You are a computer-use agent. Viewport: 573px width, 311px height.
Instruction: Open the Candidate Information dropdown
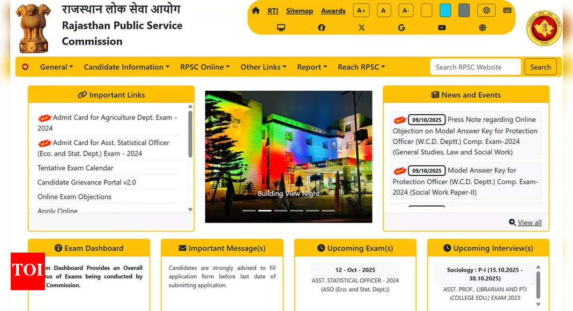click(x=126, y=66)
